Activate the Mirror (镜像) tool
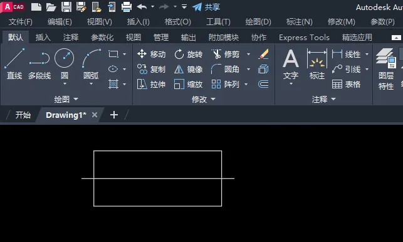The image size is (403, 242). (x=189, y=69)
